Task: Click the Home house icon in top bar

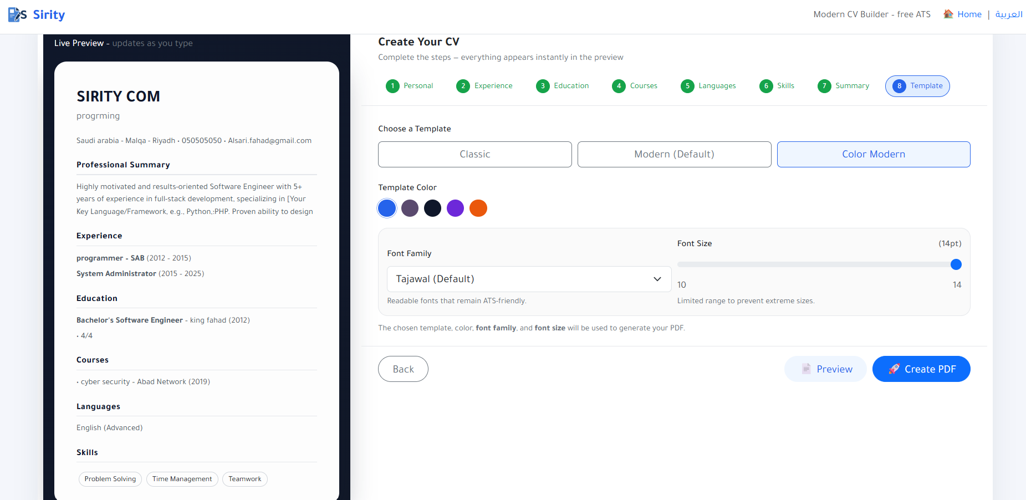Action: (x=948, y=14)
